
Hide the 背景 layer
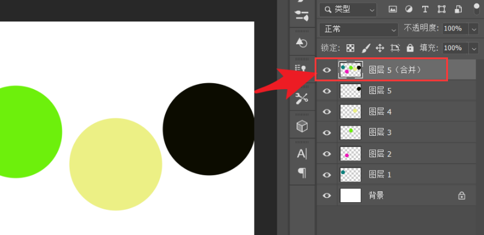click(x=327, y=196)
